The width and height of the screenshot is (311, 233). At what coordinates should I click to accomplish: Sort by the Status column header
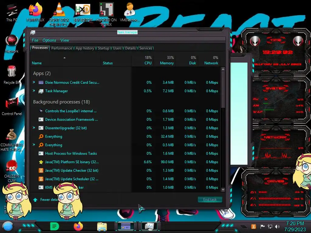pyautogui.click(x=116, y=60)
